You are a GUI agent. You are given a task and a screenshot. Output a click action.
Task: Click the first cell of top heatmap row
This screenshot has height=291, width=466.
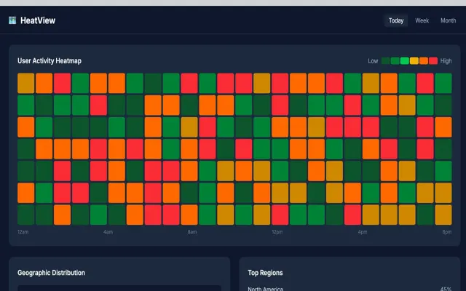click(x=26, y=84)
